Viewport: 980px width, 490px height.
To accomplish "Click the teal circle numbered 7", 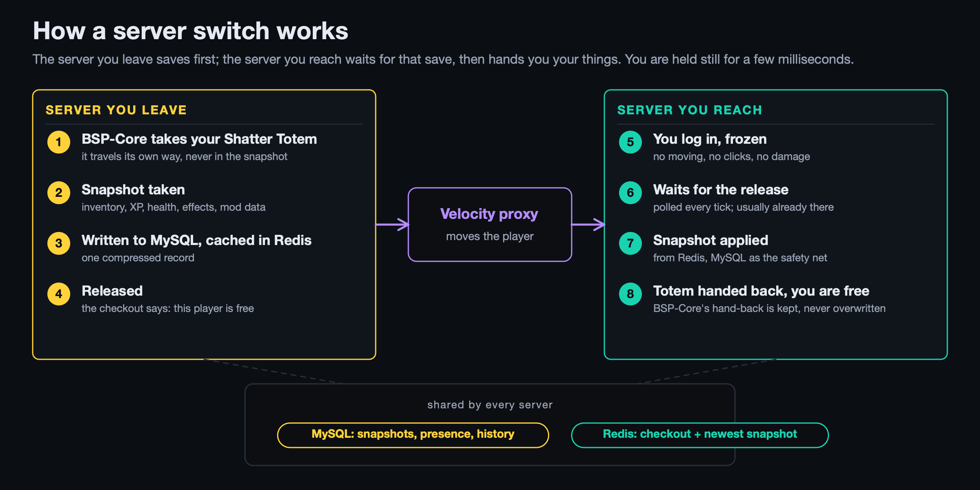I will [x=630, y=243].
